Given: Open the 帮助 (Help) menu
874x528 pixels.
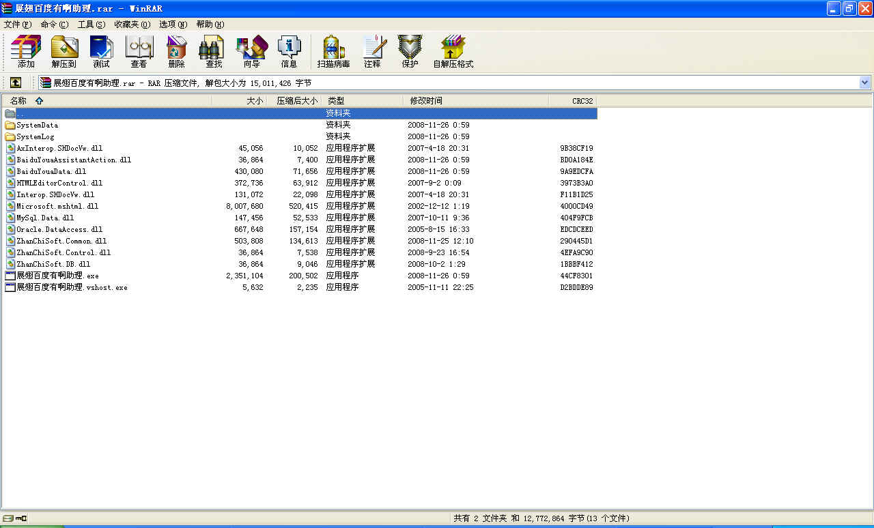Looking at the screenshot, I should click(210, 25).
